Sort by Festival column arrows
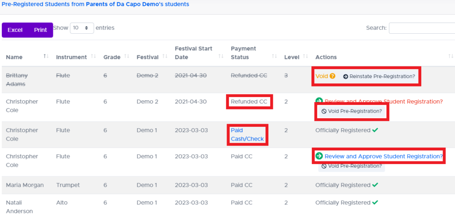This screenshot has height=216, width=455. 165,57
